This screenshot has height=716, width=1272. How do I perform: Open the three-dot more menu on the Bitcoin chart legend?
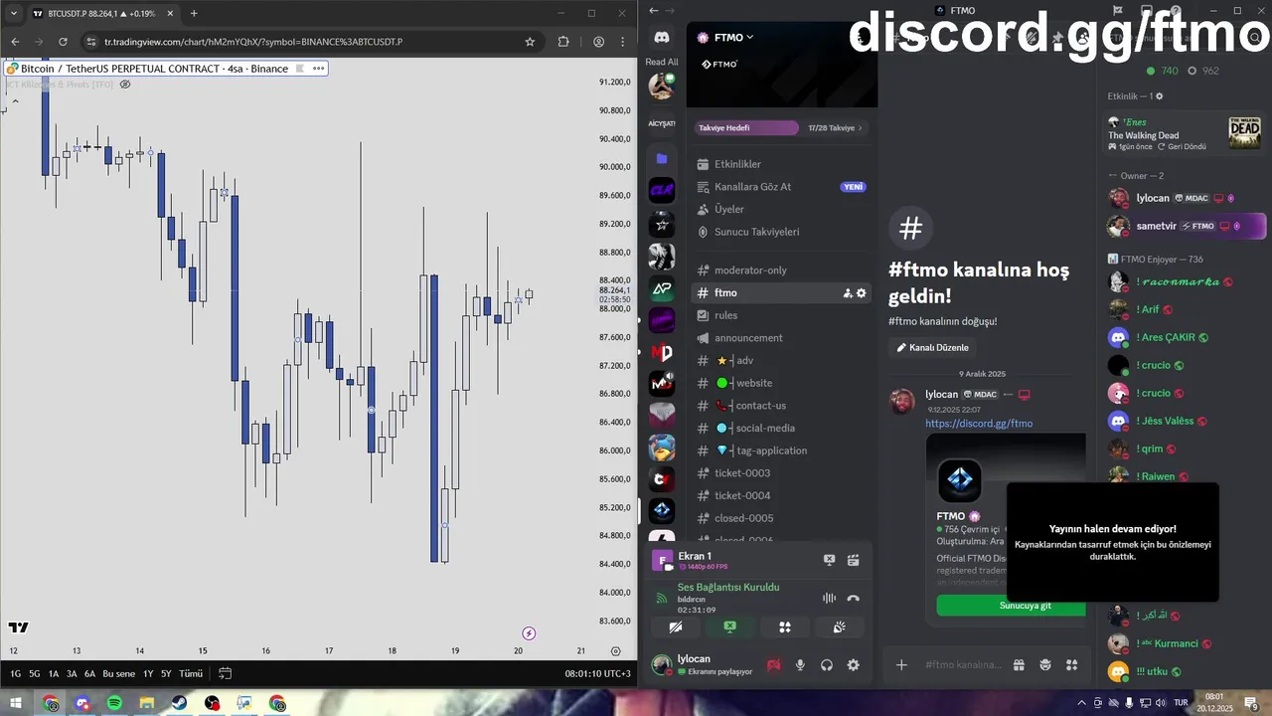point(318,69)
